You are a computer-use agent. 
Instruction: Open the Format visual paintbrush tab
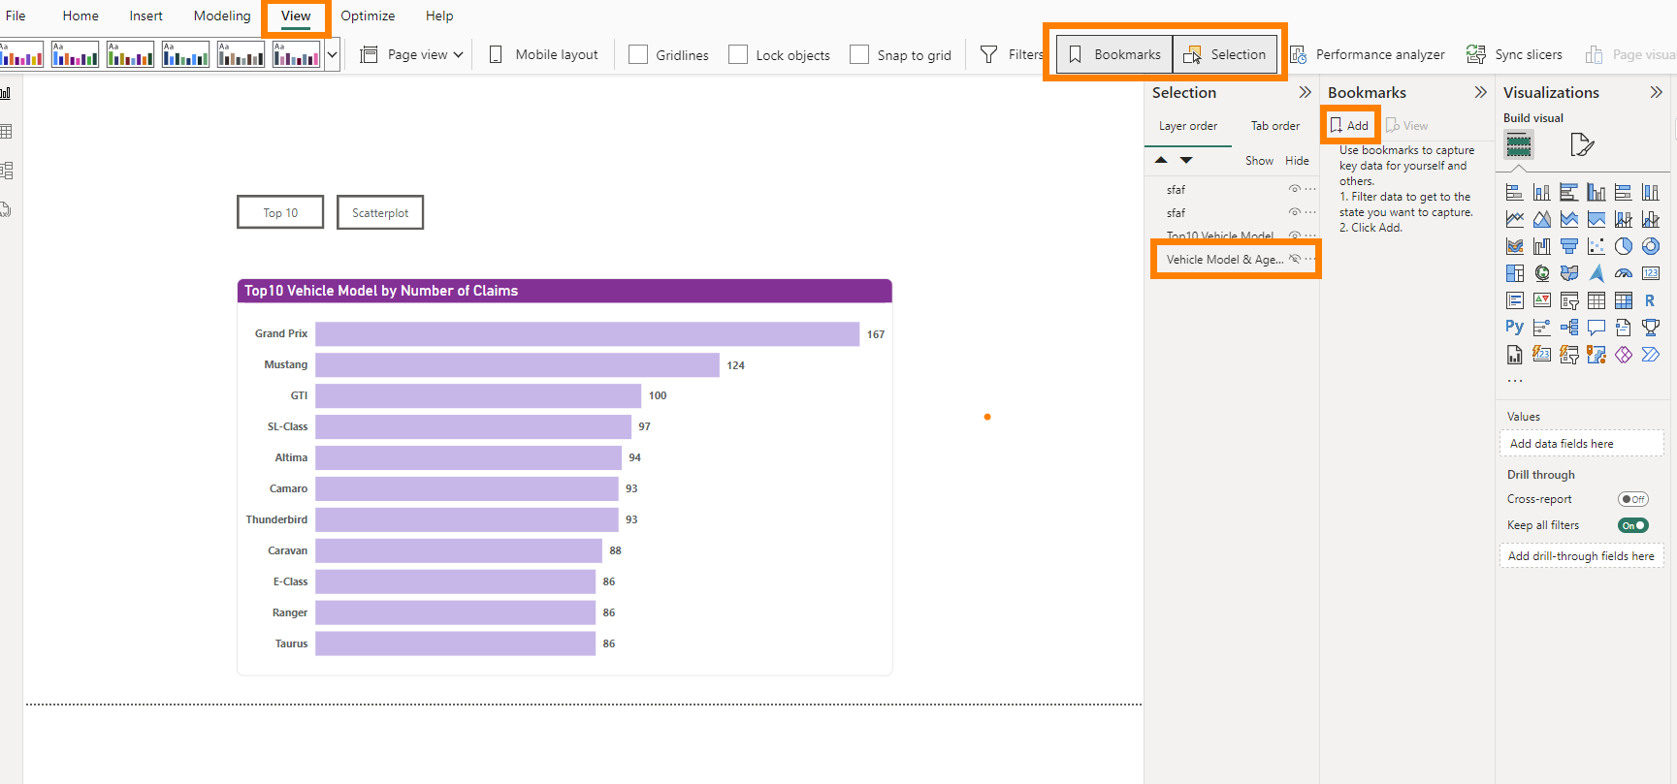pyautogui.click(x=1581, y=145)
